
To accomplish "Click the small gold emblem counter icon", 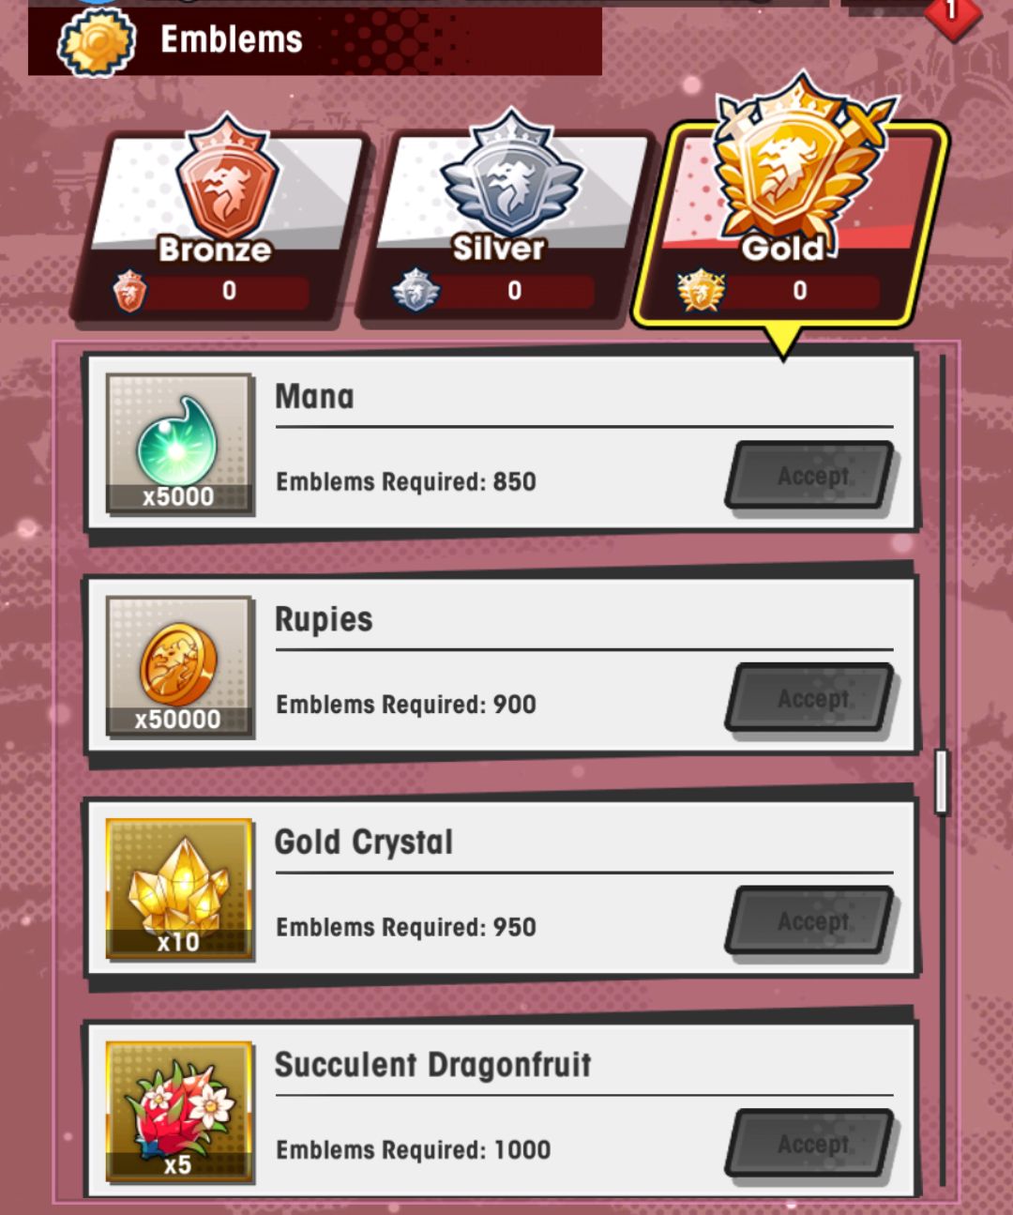I will pos(701,291).
